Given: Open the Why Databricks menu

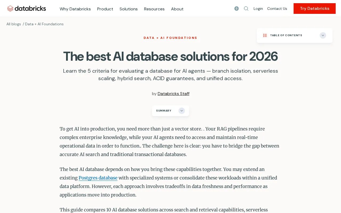Looking at the screenshot, I should 75,9.
